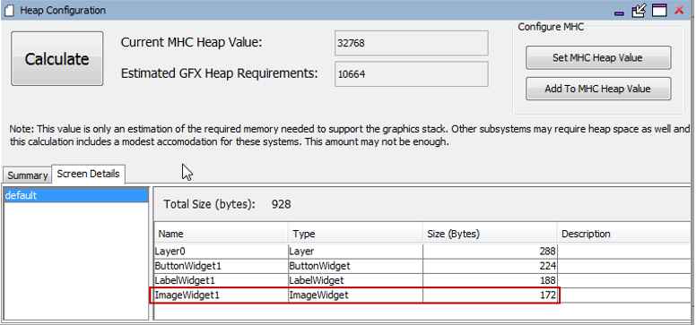696x325 pixels.
Task: Click the ButtonWidget type cell
Action: pos(355,266)
